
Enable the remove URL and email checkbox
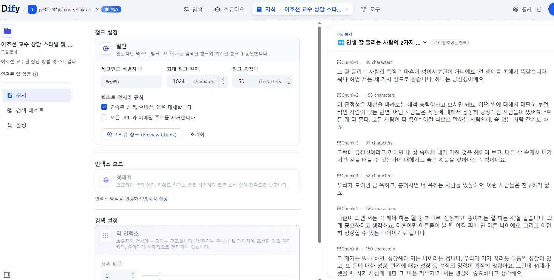pyautogui.click(x=104, y=117)
